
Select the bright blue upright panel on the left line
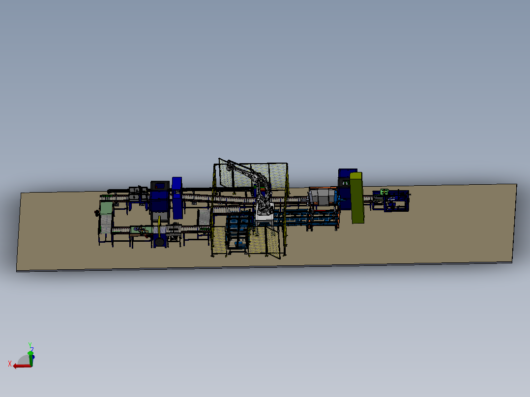(x=177, y=198)
